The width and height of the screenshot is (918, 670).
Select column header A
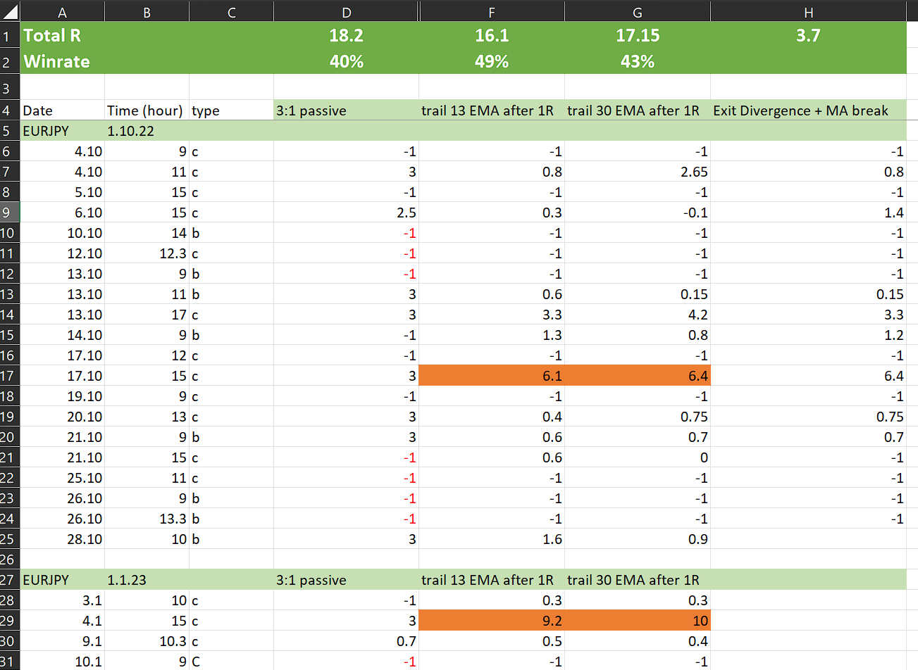click(62, 11)
